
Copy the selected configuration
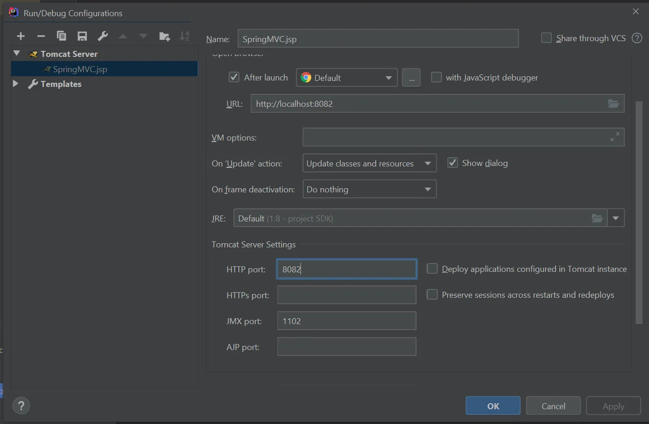[x=61, y=37]
